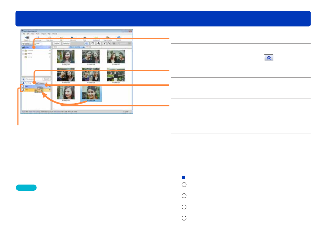
Task: Click the Copy to media icon
Action: click(108, 38)
